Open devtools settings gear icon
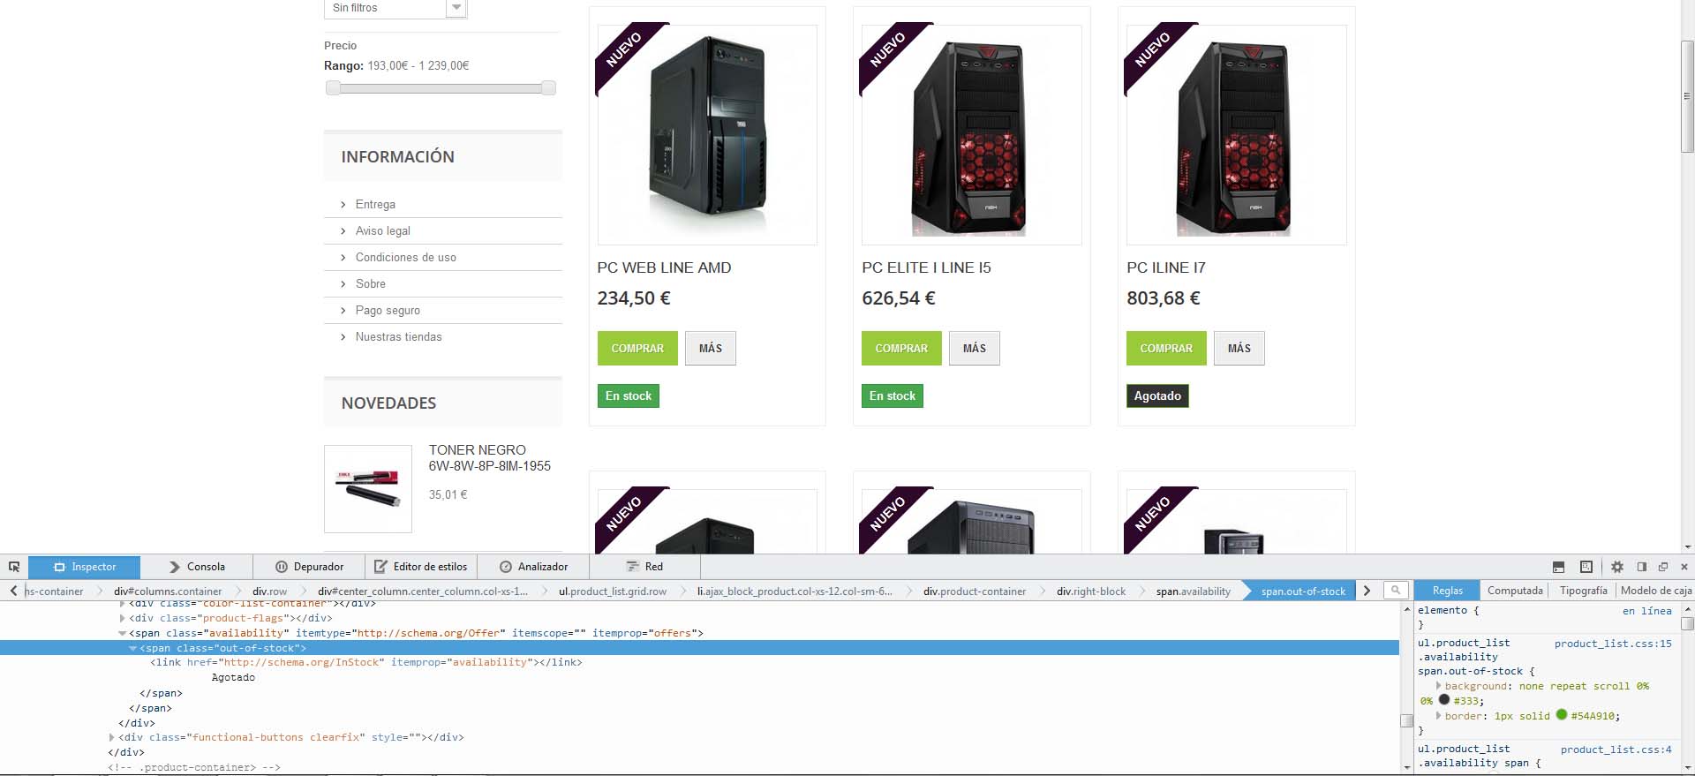The width and height of the screenshot is (1695, 776). [1617, 567]
